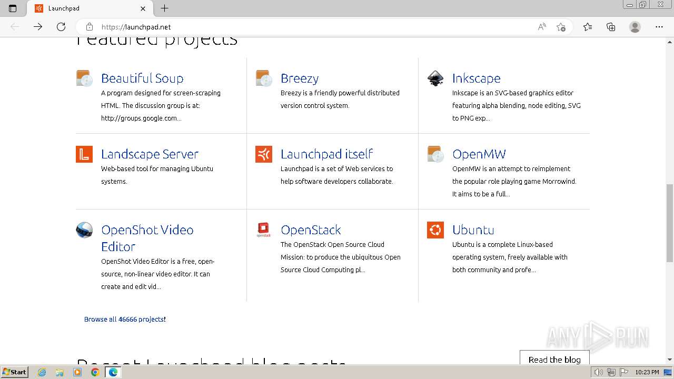This screenshot has width=674, height=379.
Task: Click the Launchpad itself logo icon
Action: click(264, 154)
